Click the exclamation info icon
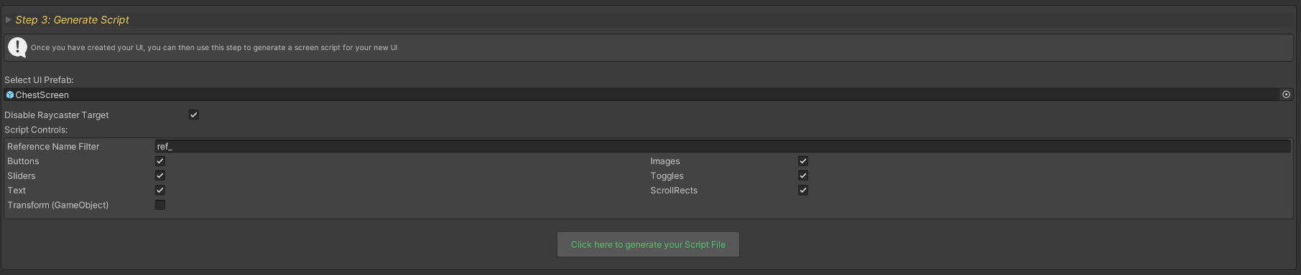The width and height of the screenshot is (1301, 275). point(17,47)
